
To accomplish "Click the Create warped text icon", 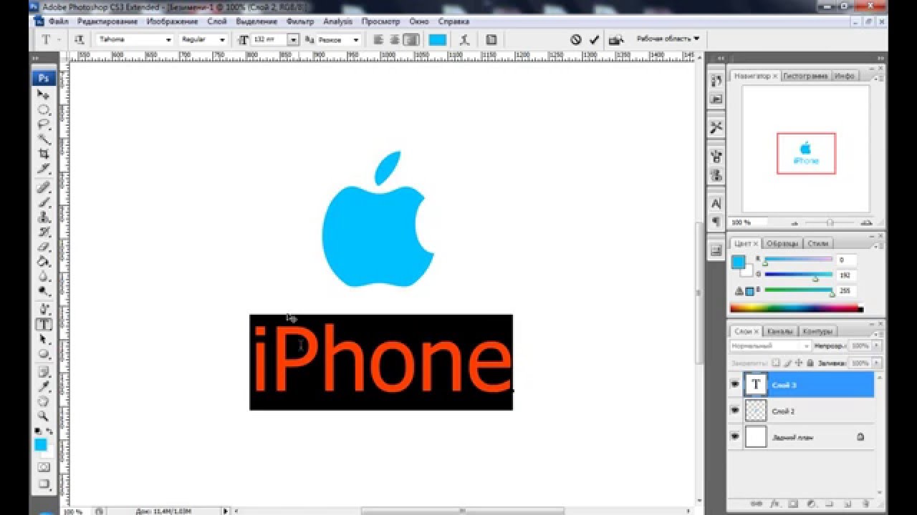I will coord(465,40).
